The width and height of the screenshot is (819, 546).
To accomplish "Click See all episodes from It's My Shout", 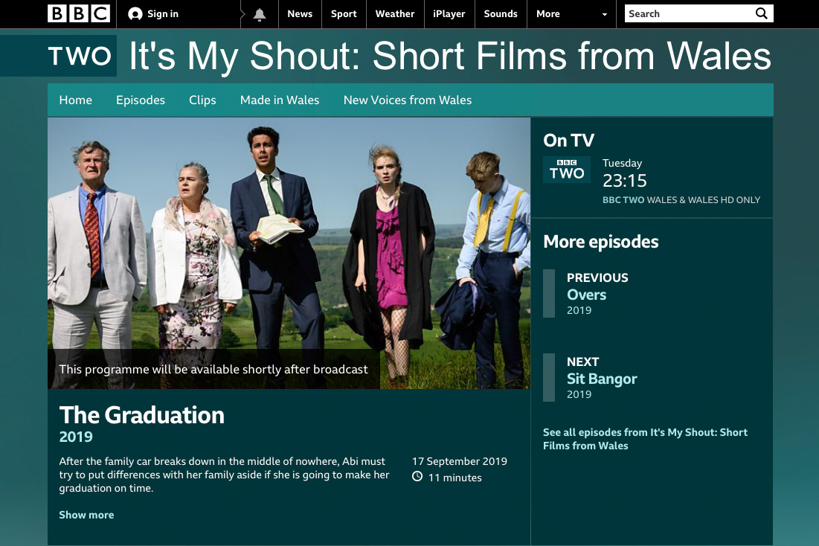I will click(645, 439).
